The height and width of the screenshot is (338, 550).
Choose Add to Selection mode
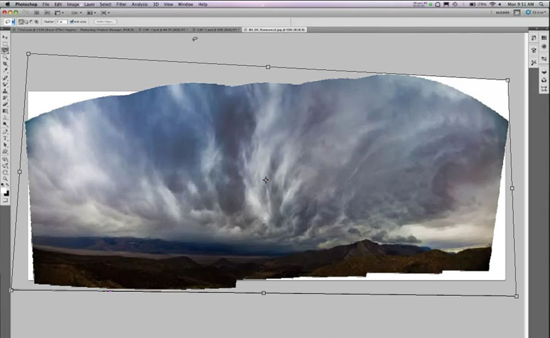click(26, 21)
